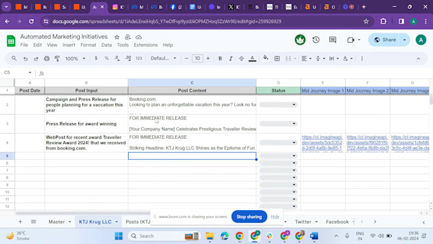Image resolution: width=433 pixels, height=244 pixels.
Task: Collapse the menus with chevron arrow
Action: (x=418, y=59)
